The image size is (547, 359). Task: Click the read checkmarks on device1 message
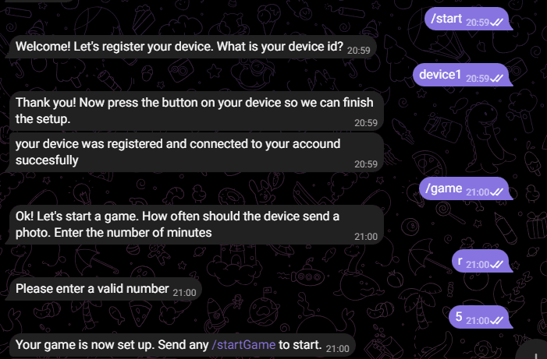(x=497, y=78)
